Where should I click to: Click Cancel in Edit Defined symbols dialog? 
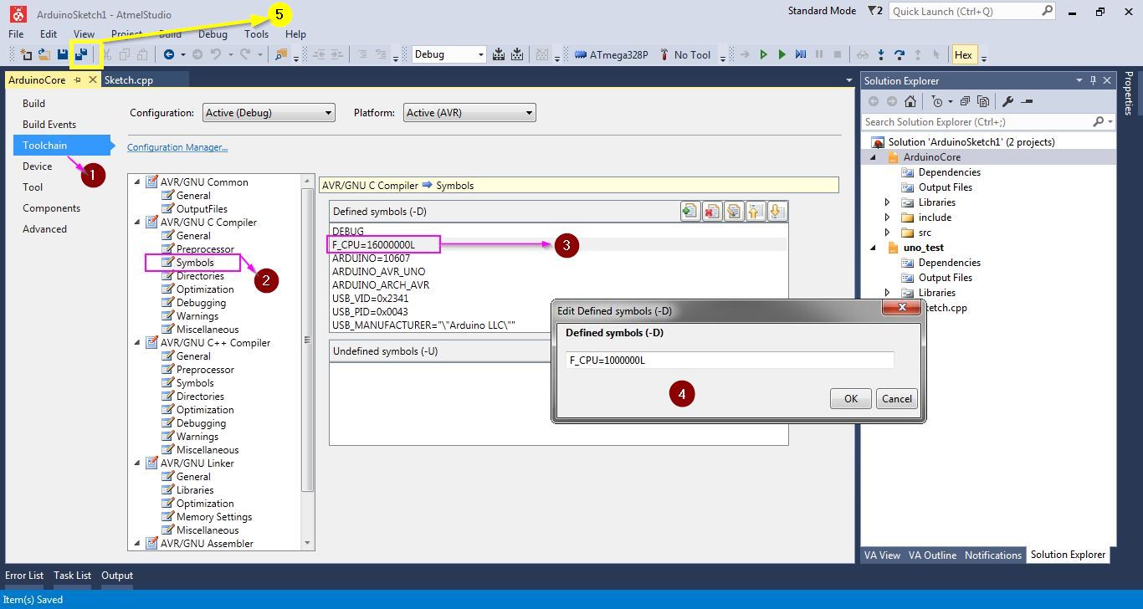tap(897, 398)
